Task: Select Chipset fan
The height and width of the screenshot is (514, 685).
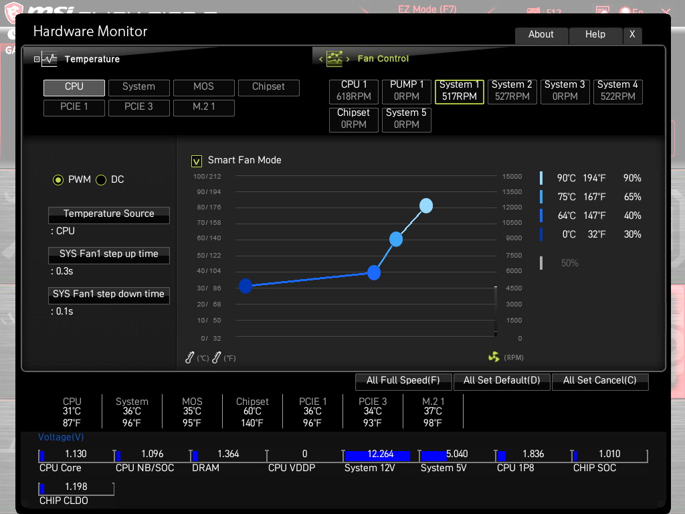Action: 353,119
